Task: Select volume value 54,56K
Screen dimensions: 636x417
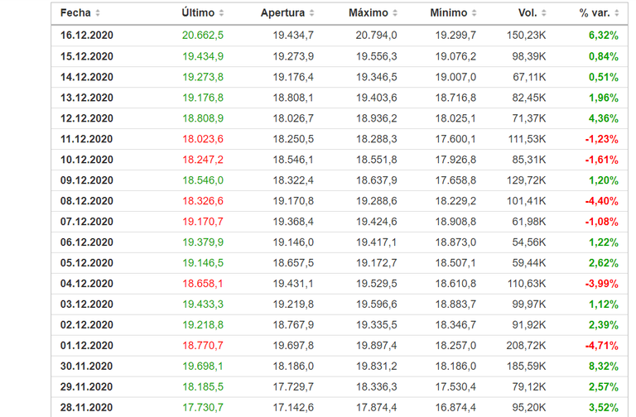Action: point(529,242)
